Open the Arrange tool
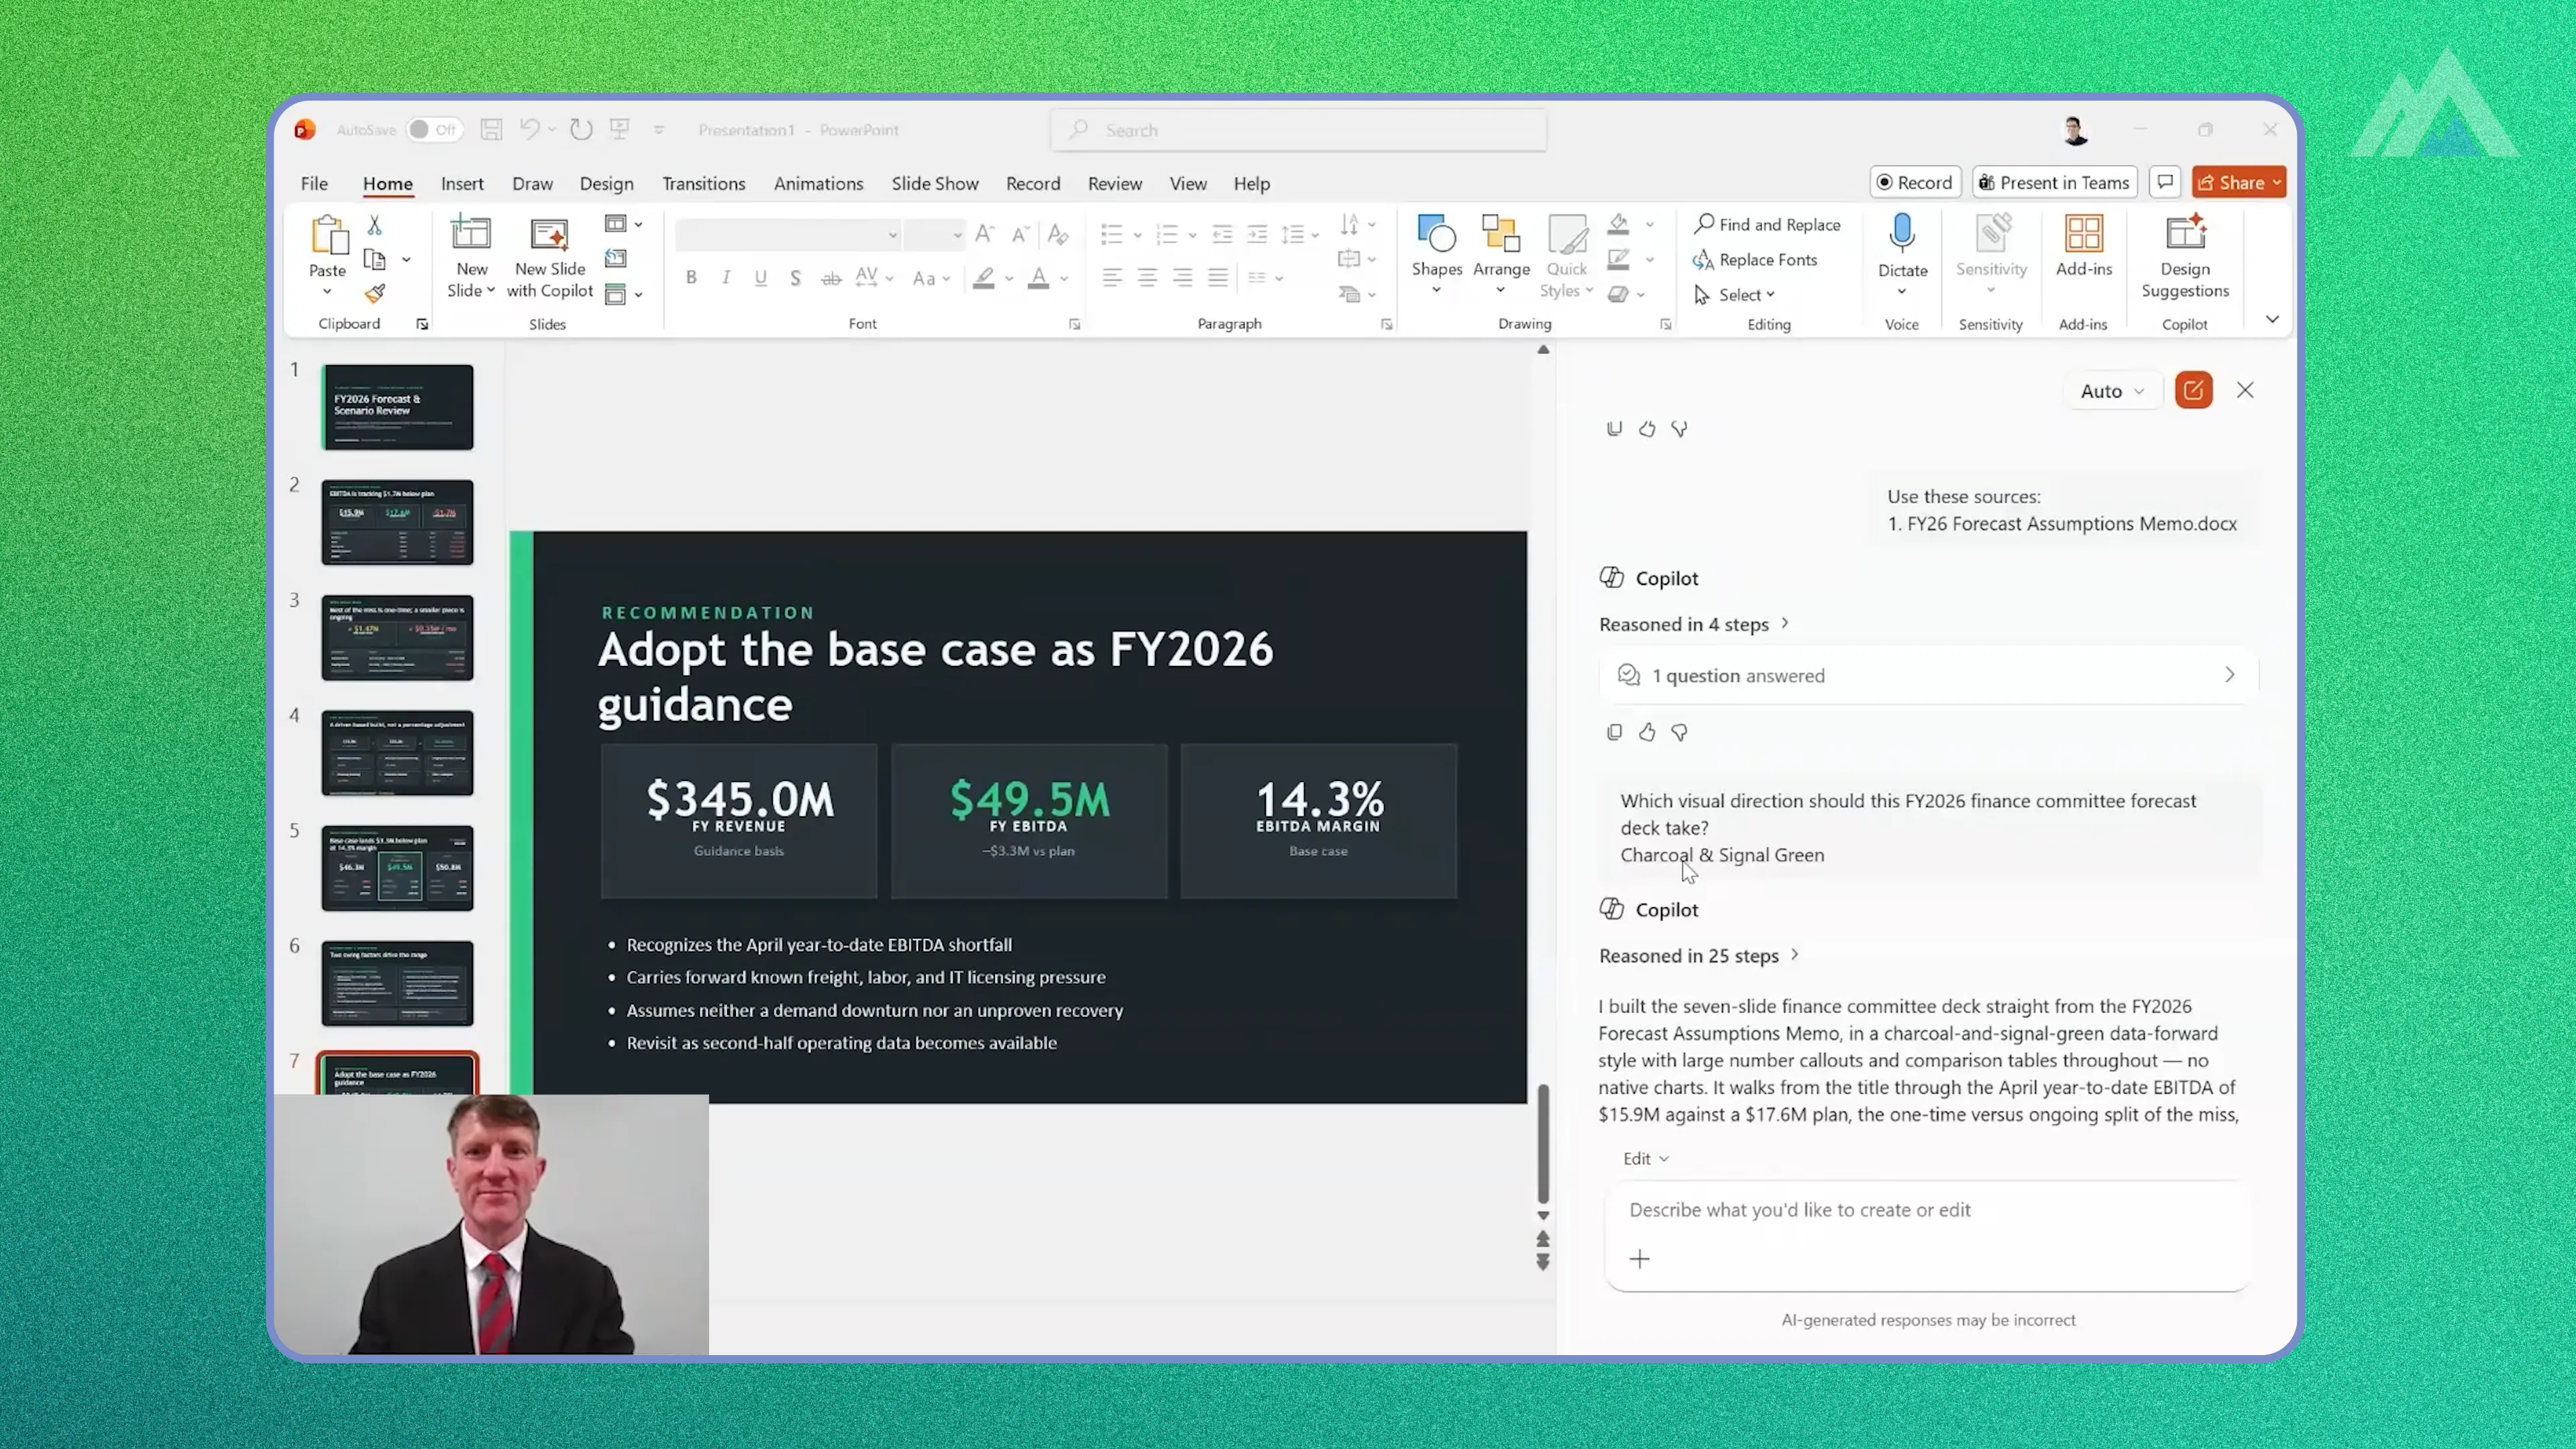 click(x=1501, y=255)
